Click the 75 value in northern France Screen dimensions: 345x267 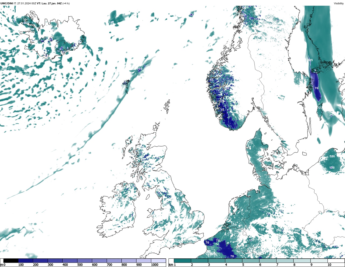coord(218,241)
